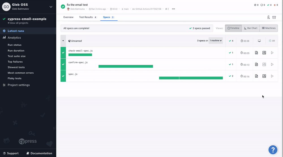This screenshot has width=283, height=157.
Task: Play video for spec.js
Action: pos(272,76)
